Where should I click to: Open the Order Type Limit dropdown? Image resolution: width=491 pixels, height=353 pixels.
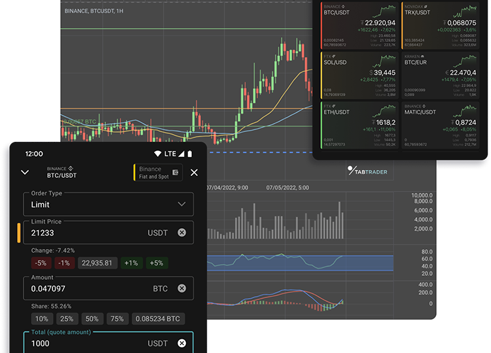pyautogui.click(x=108, y=204)
